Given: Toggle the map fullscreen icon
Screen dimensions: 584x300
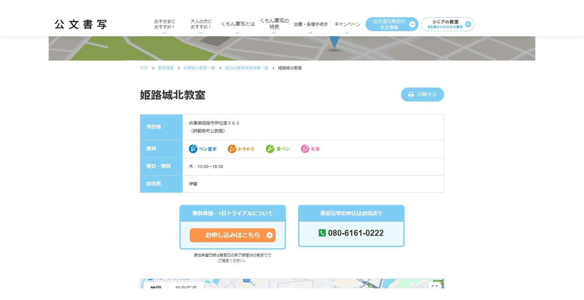Looking at the screenshot, I should point(434,287).
